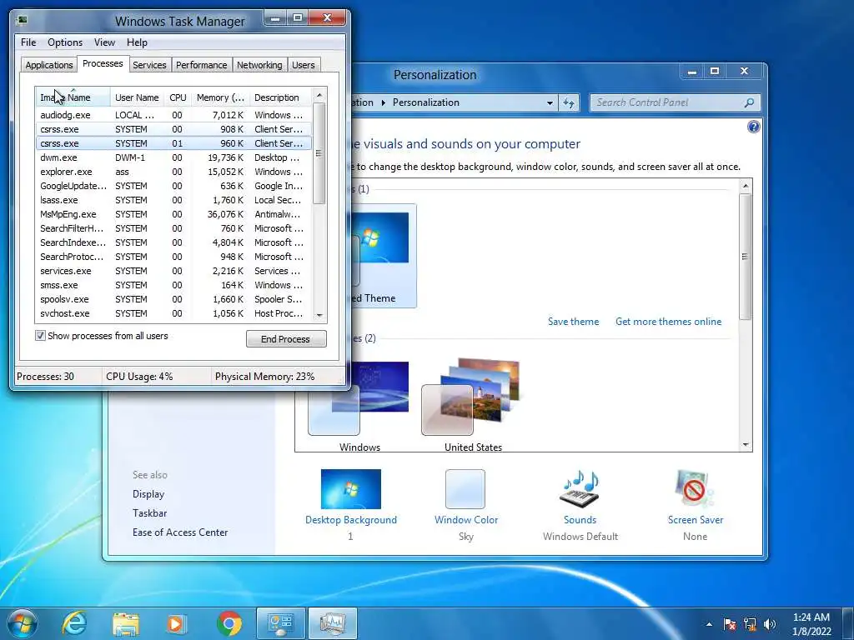Sort by Description column header
Image resolution: width=854 pixels, height=640 pixels.
click(x=280, y=97)
